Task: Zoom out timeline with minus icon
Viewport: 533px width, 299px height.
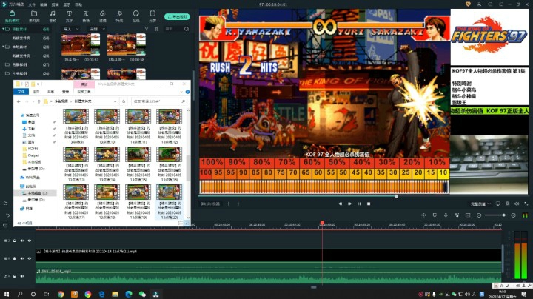Action: point(479,215)
